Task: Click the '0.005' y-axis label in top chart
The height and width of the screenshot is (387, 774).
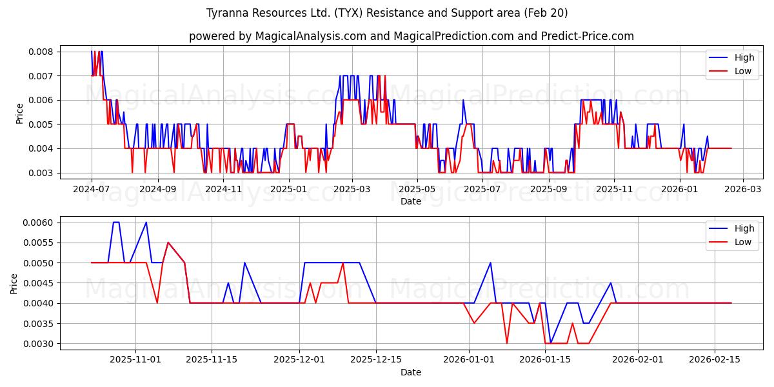Action: tap(42, 124)
